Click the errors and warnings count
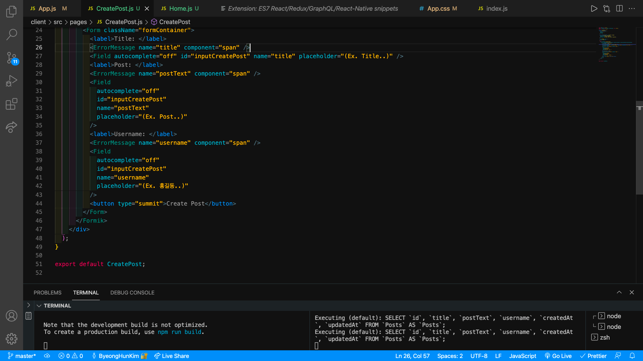 tap(71, 356)
